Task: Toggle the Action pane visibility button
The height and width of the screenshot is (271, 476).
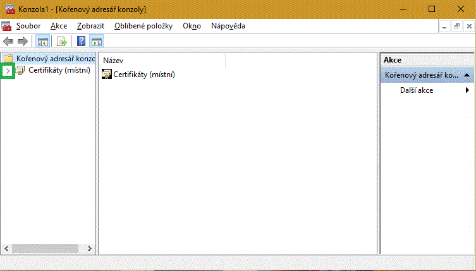Action: (97, 42)
